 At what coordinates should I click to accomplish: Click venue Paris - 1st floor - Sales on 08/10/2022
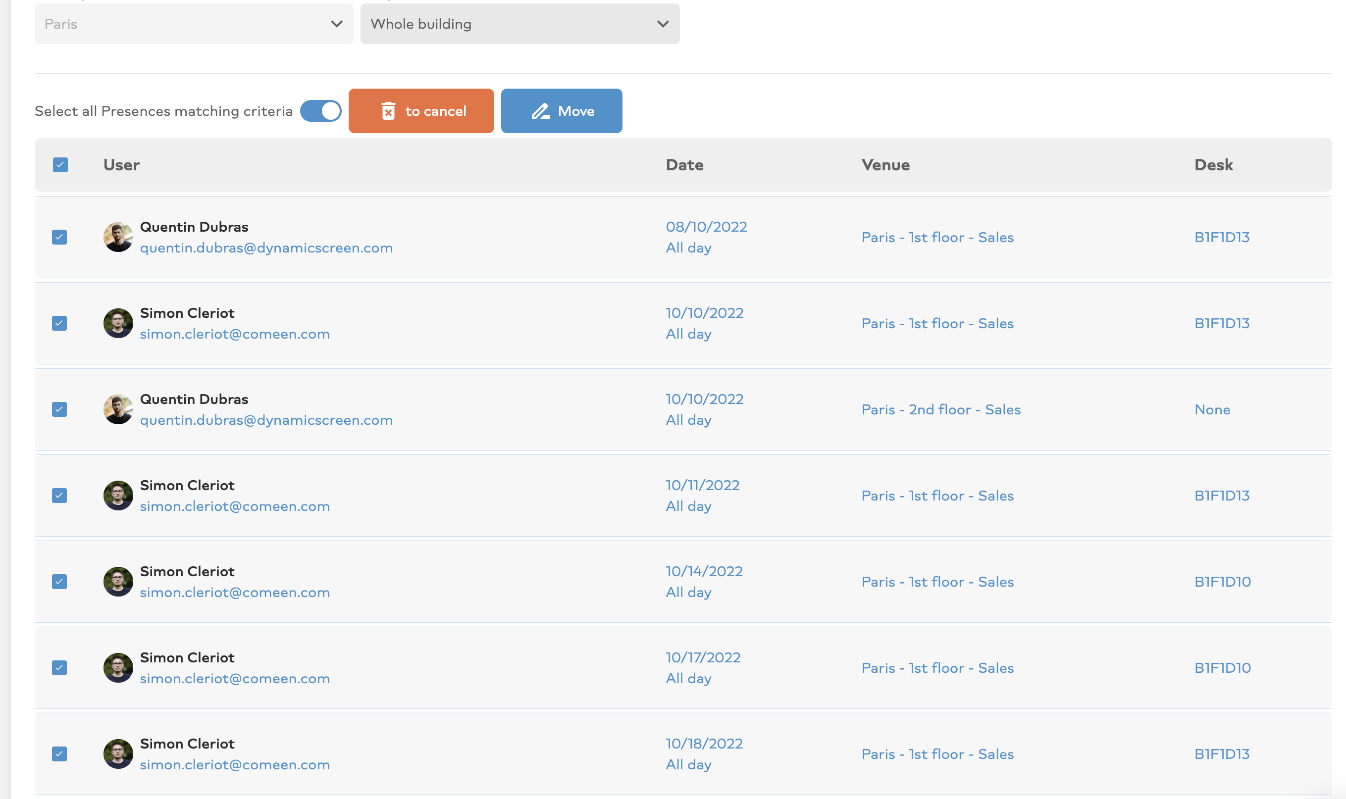938,238
